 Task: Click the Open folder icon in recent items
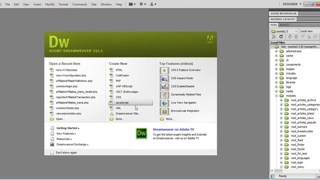coord(52,119)
